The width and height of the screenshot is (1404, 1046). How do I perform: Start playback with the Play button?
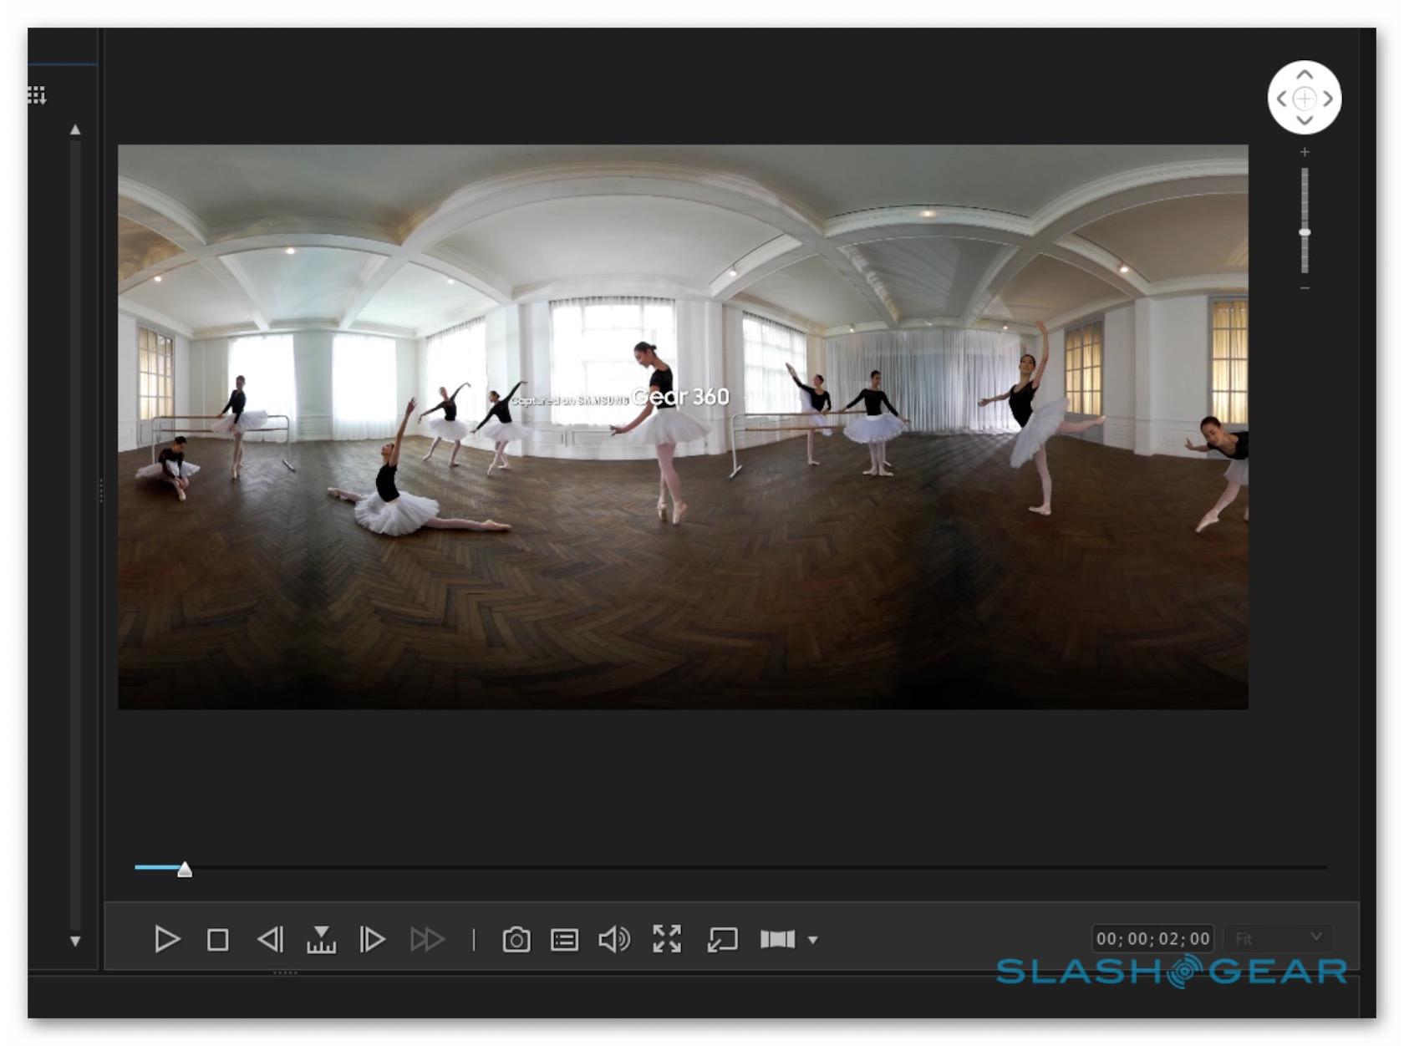point(167,939)
